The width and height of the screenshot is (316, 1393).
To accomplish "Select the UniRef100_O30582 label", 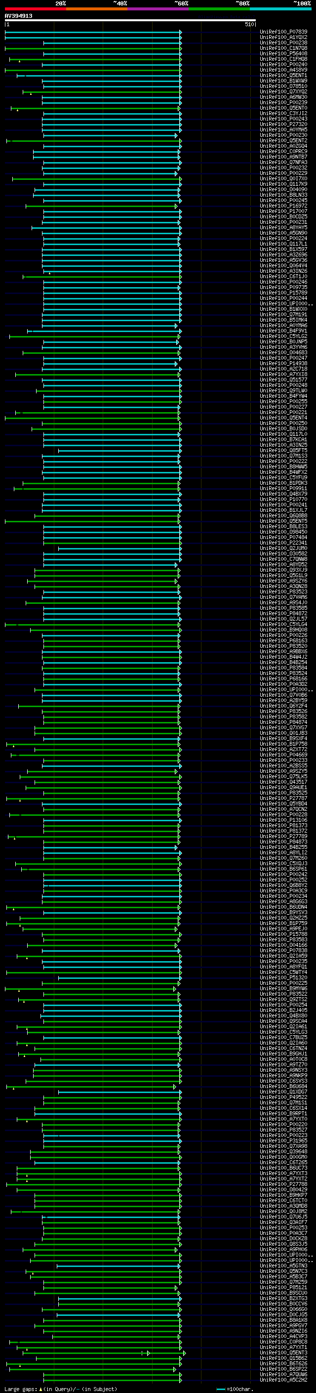I will (283, 553).
